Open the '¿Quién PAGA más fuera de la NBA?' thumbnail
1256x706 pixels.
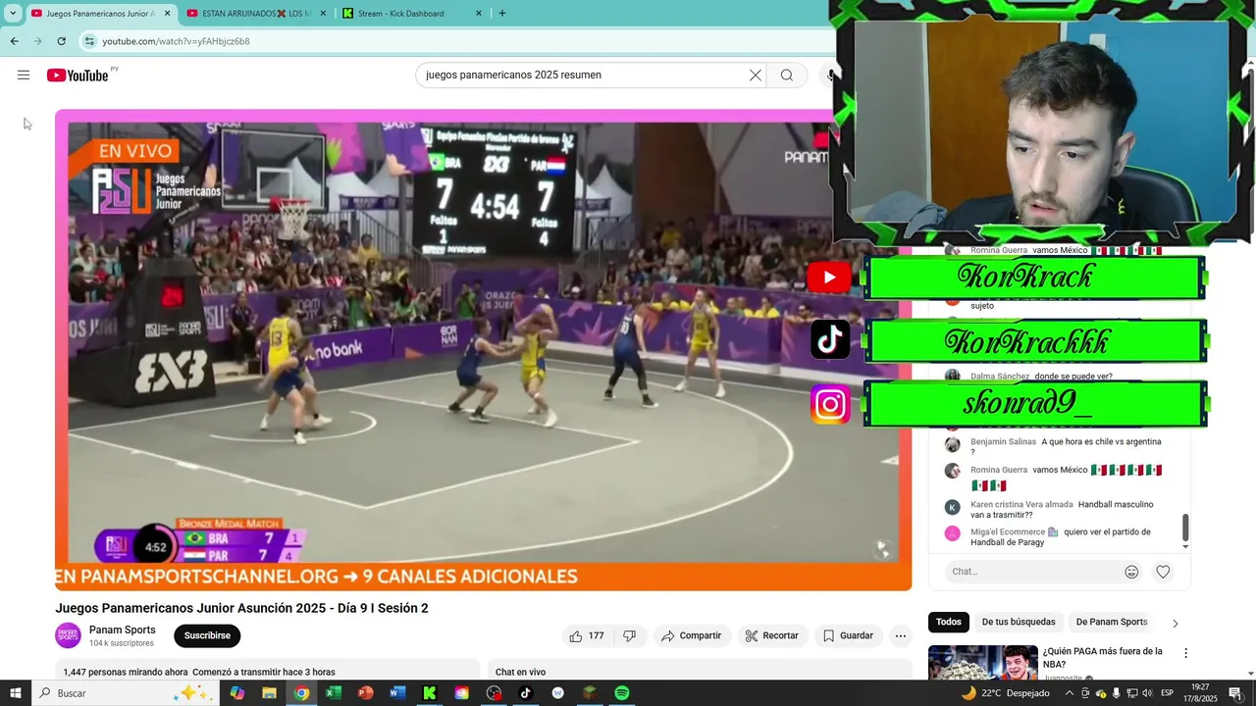coord(982,662)
